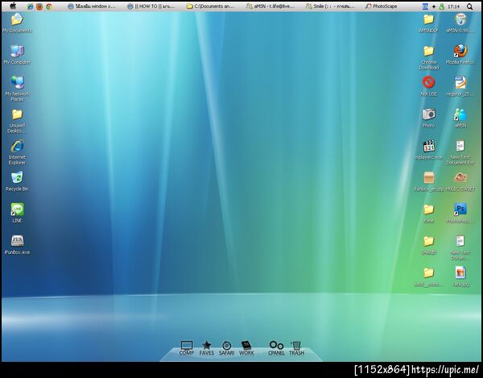Viewport: 483px width, 378px height.
Task: Select the Photo camera icon
Action: [428, 118]
